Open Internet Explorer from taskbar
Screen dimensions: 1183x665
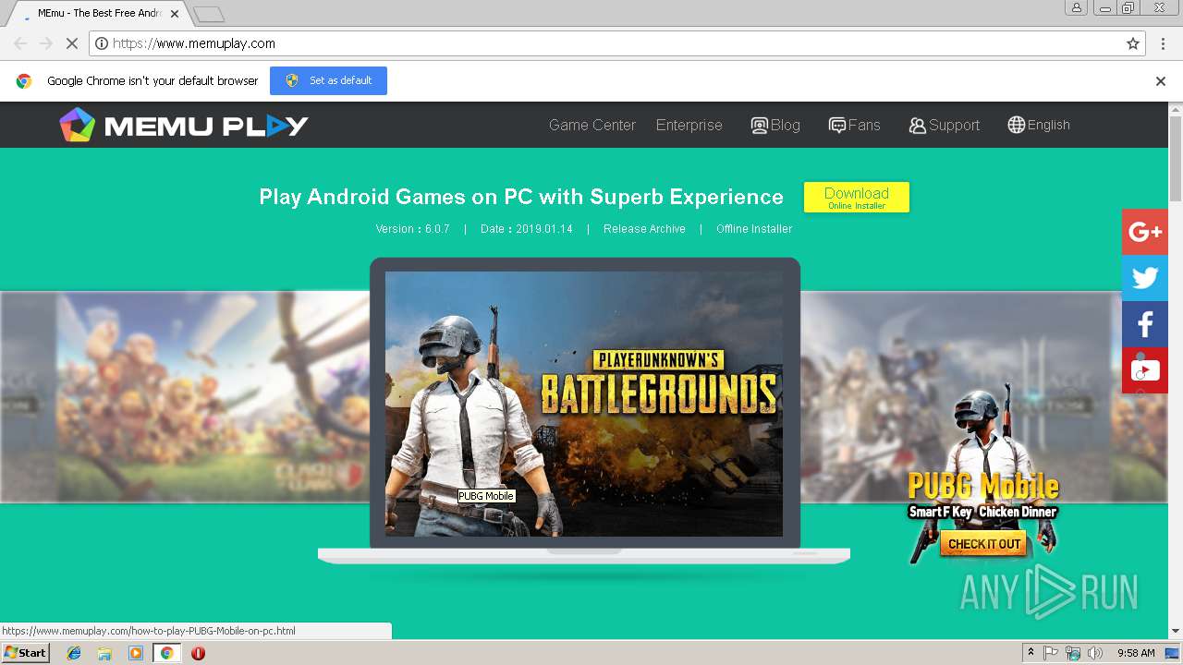tap(74, 653)
